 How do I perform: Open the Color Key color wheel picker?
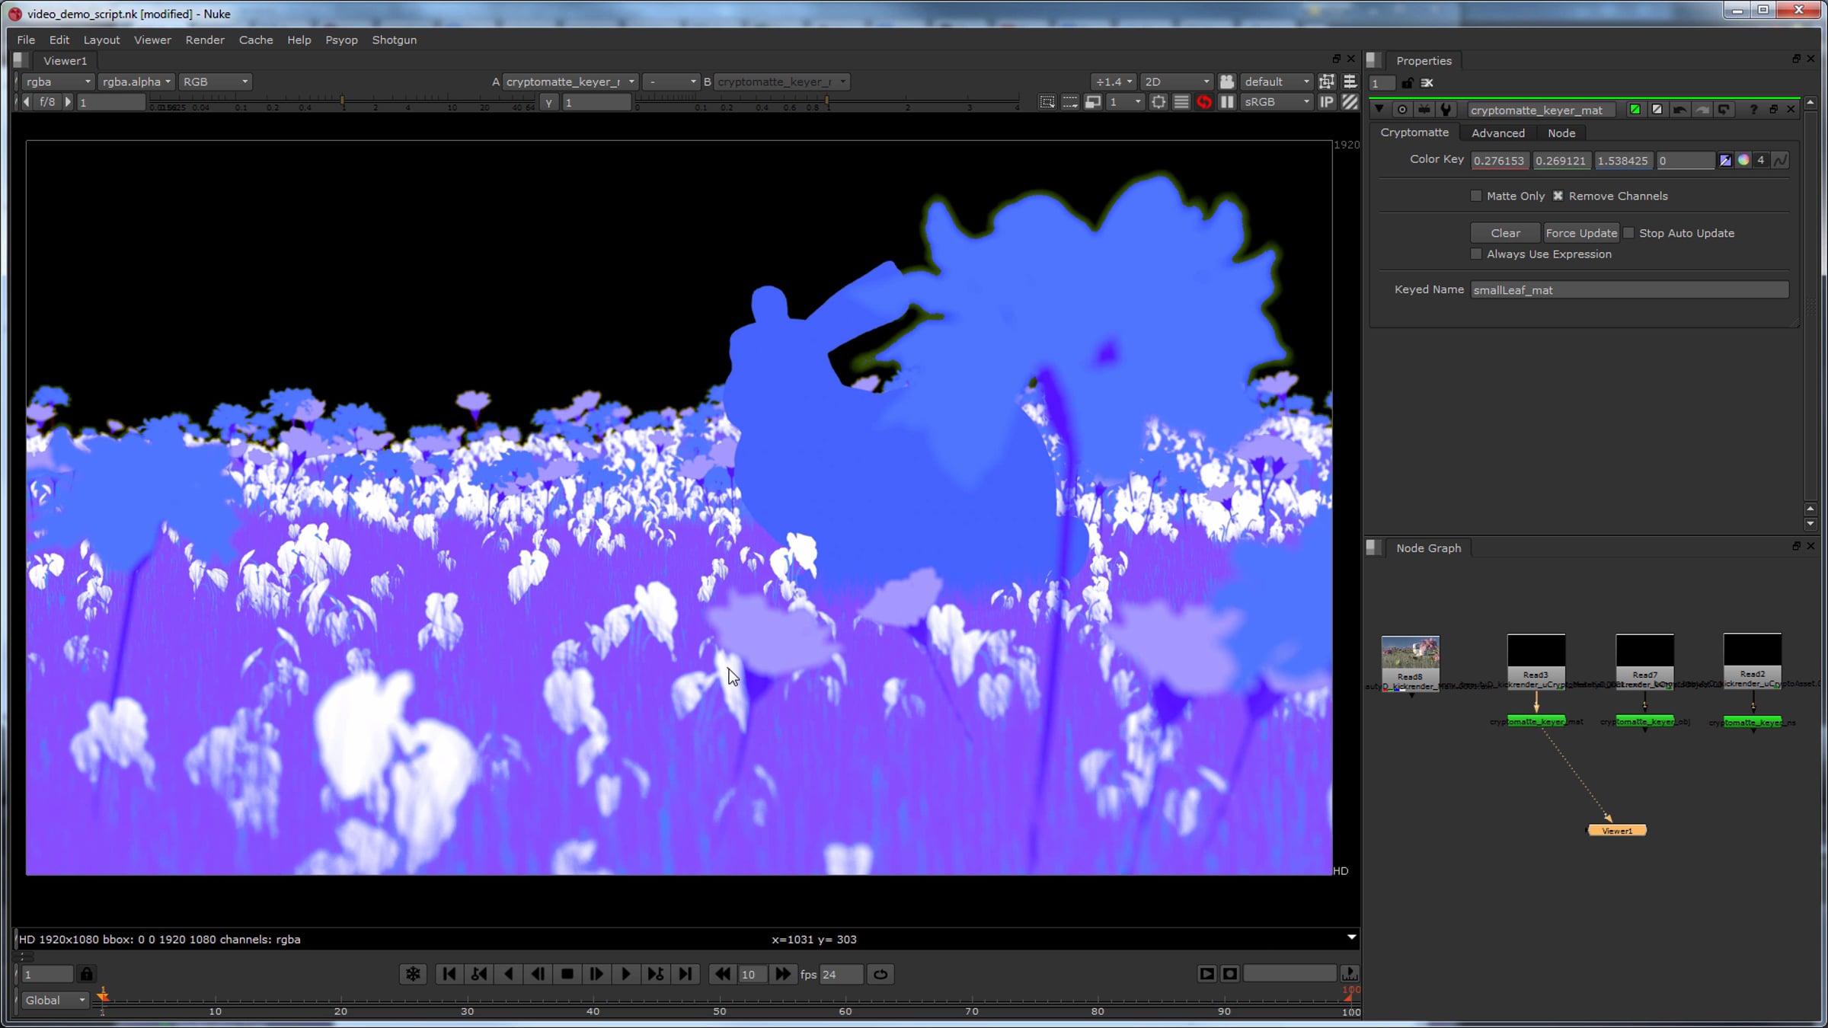point(1743,160)
